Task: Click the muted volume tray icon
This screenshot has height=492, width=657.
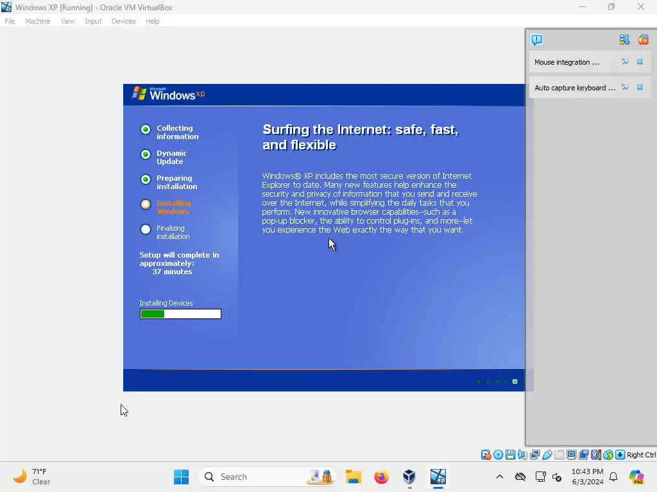Action: (x=557, y=477)
